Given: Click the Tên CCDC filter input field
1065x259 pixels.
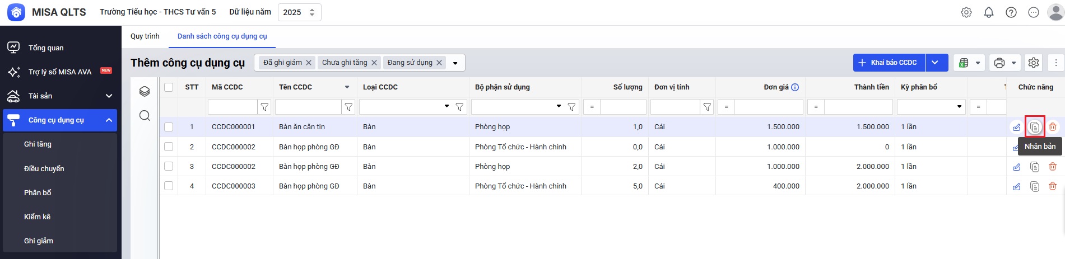Looking at the screenshot, I should pos(308,107).
